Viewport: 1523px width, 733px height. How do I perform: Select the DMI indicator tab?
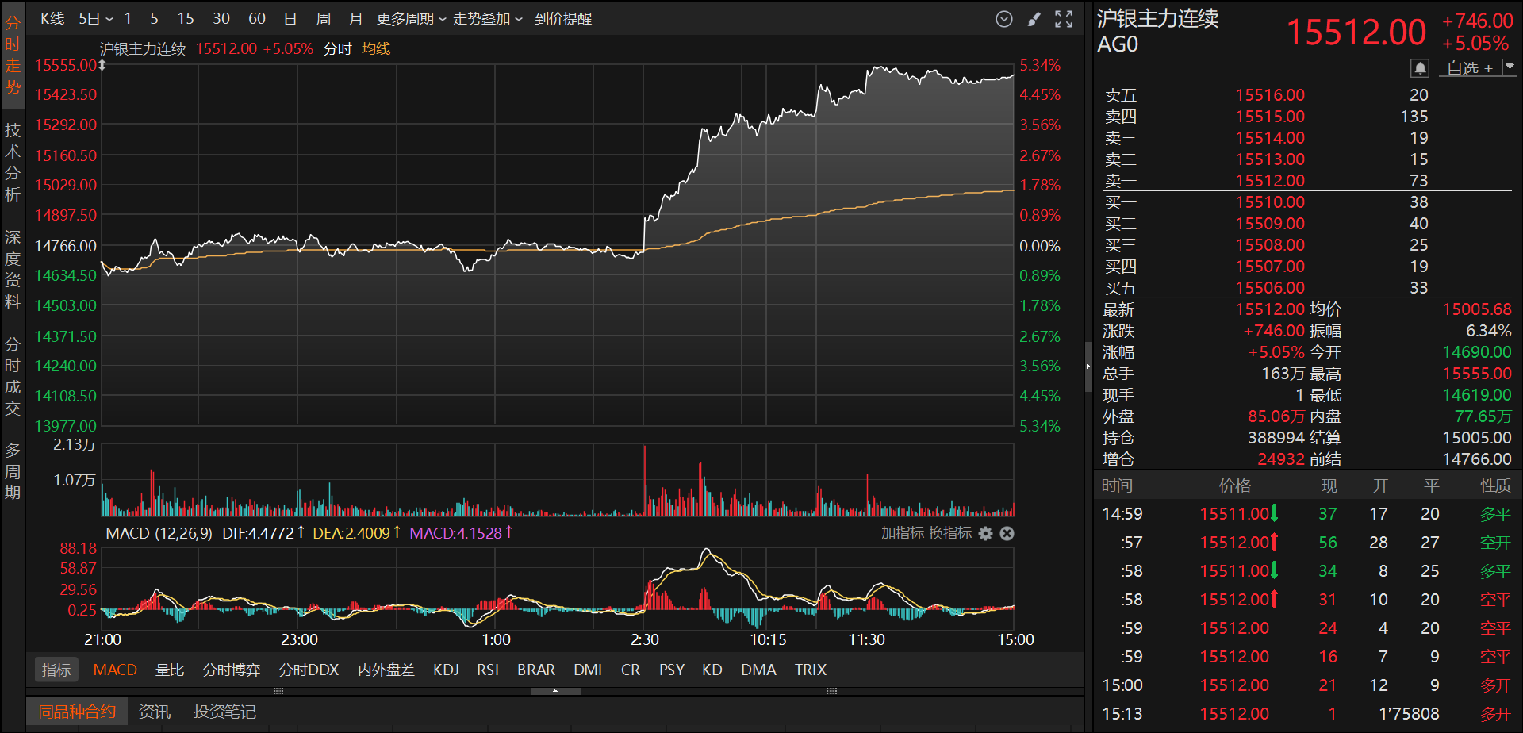588,670
